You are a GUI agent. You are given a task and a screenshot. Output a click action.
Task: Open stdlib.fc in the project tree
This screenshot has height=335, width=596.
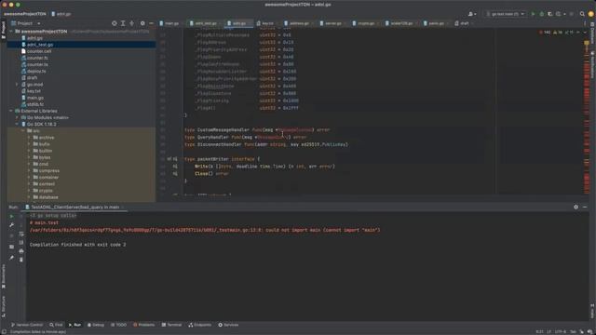(35, 104)
